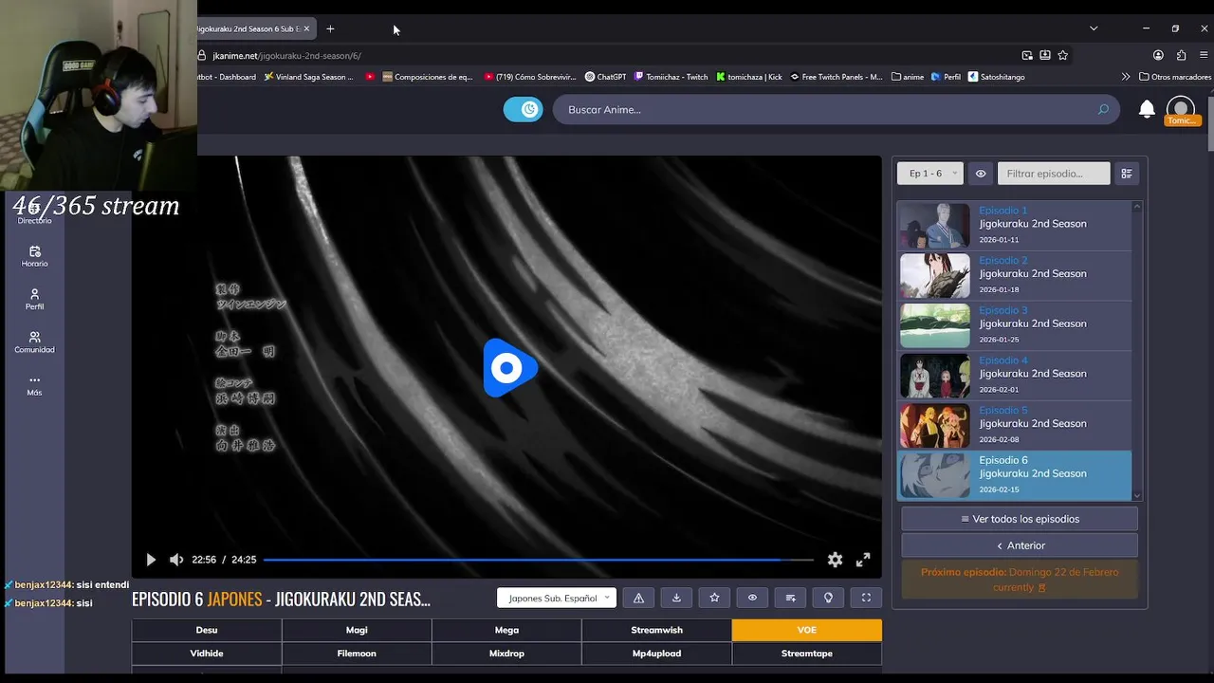Select the VOE server tab
1214x683 pixels.
(807, 630)
